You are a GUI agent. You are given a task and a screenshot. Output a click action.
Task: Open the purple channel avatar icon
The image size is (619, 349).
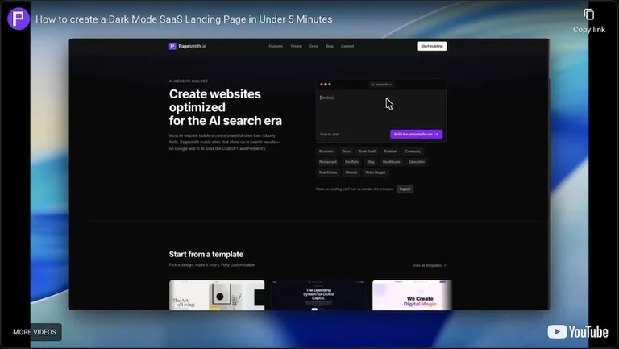[x=19, y=19]
